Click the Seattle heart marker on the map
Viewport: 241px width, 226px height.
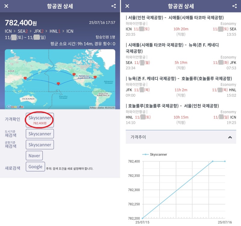click(x=74, y=74)
